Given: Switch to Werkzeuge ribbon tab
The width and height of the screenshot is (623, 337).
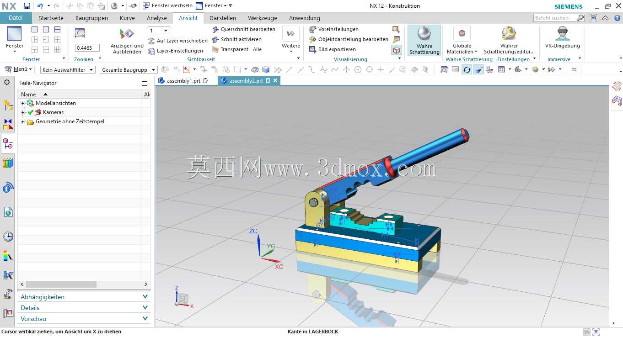Looking at the screenshot, I should (x=263, y=18).
